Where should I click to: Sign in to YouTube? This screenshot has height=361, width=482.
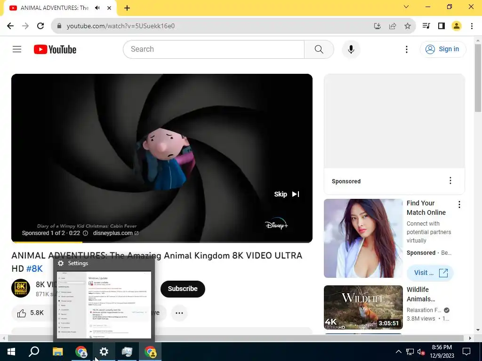point(443,49)
